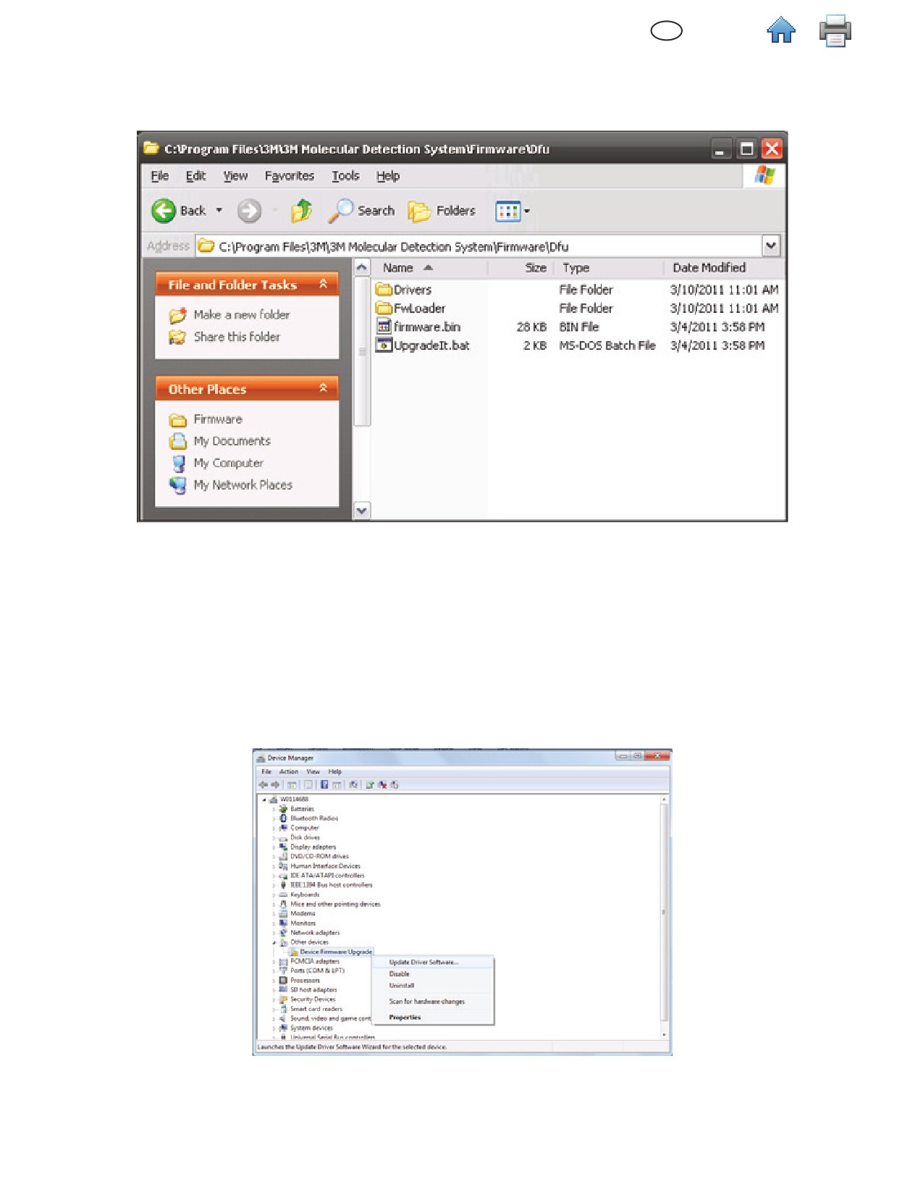This screenshot has width=923, height=1195.
Task: Sort by the Size column header
Action: (x=520, y=268)
